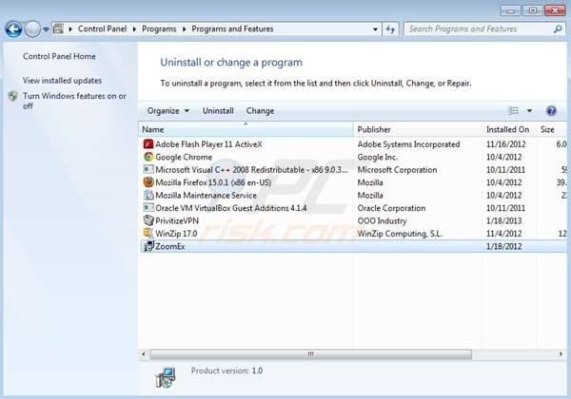The image size is (571, 399).
Task: Click the Uninstall toolbar button
Action: pyautogui.click(x=218, y=111)
